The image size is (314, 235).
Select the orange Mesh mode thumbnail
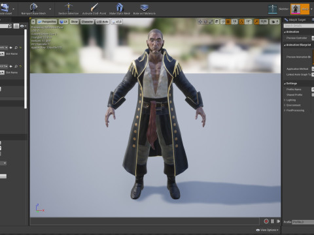(300, 9)
